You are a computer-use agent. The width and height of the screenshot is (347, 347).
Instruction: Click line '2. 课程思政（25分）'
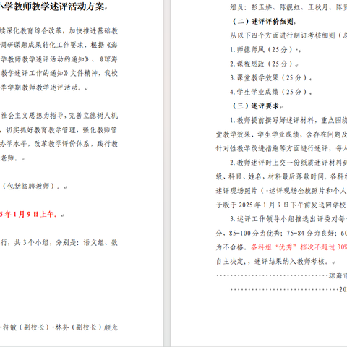[262, 64]
